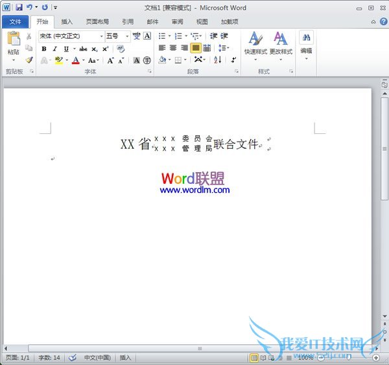Apply superscript formatting
The height and width of the screenshot is (365, 389).
pyautogui.click(x=105, y=49)
